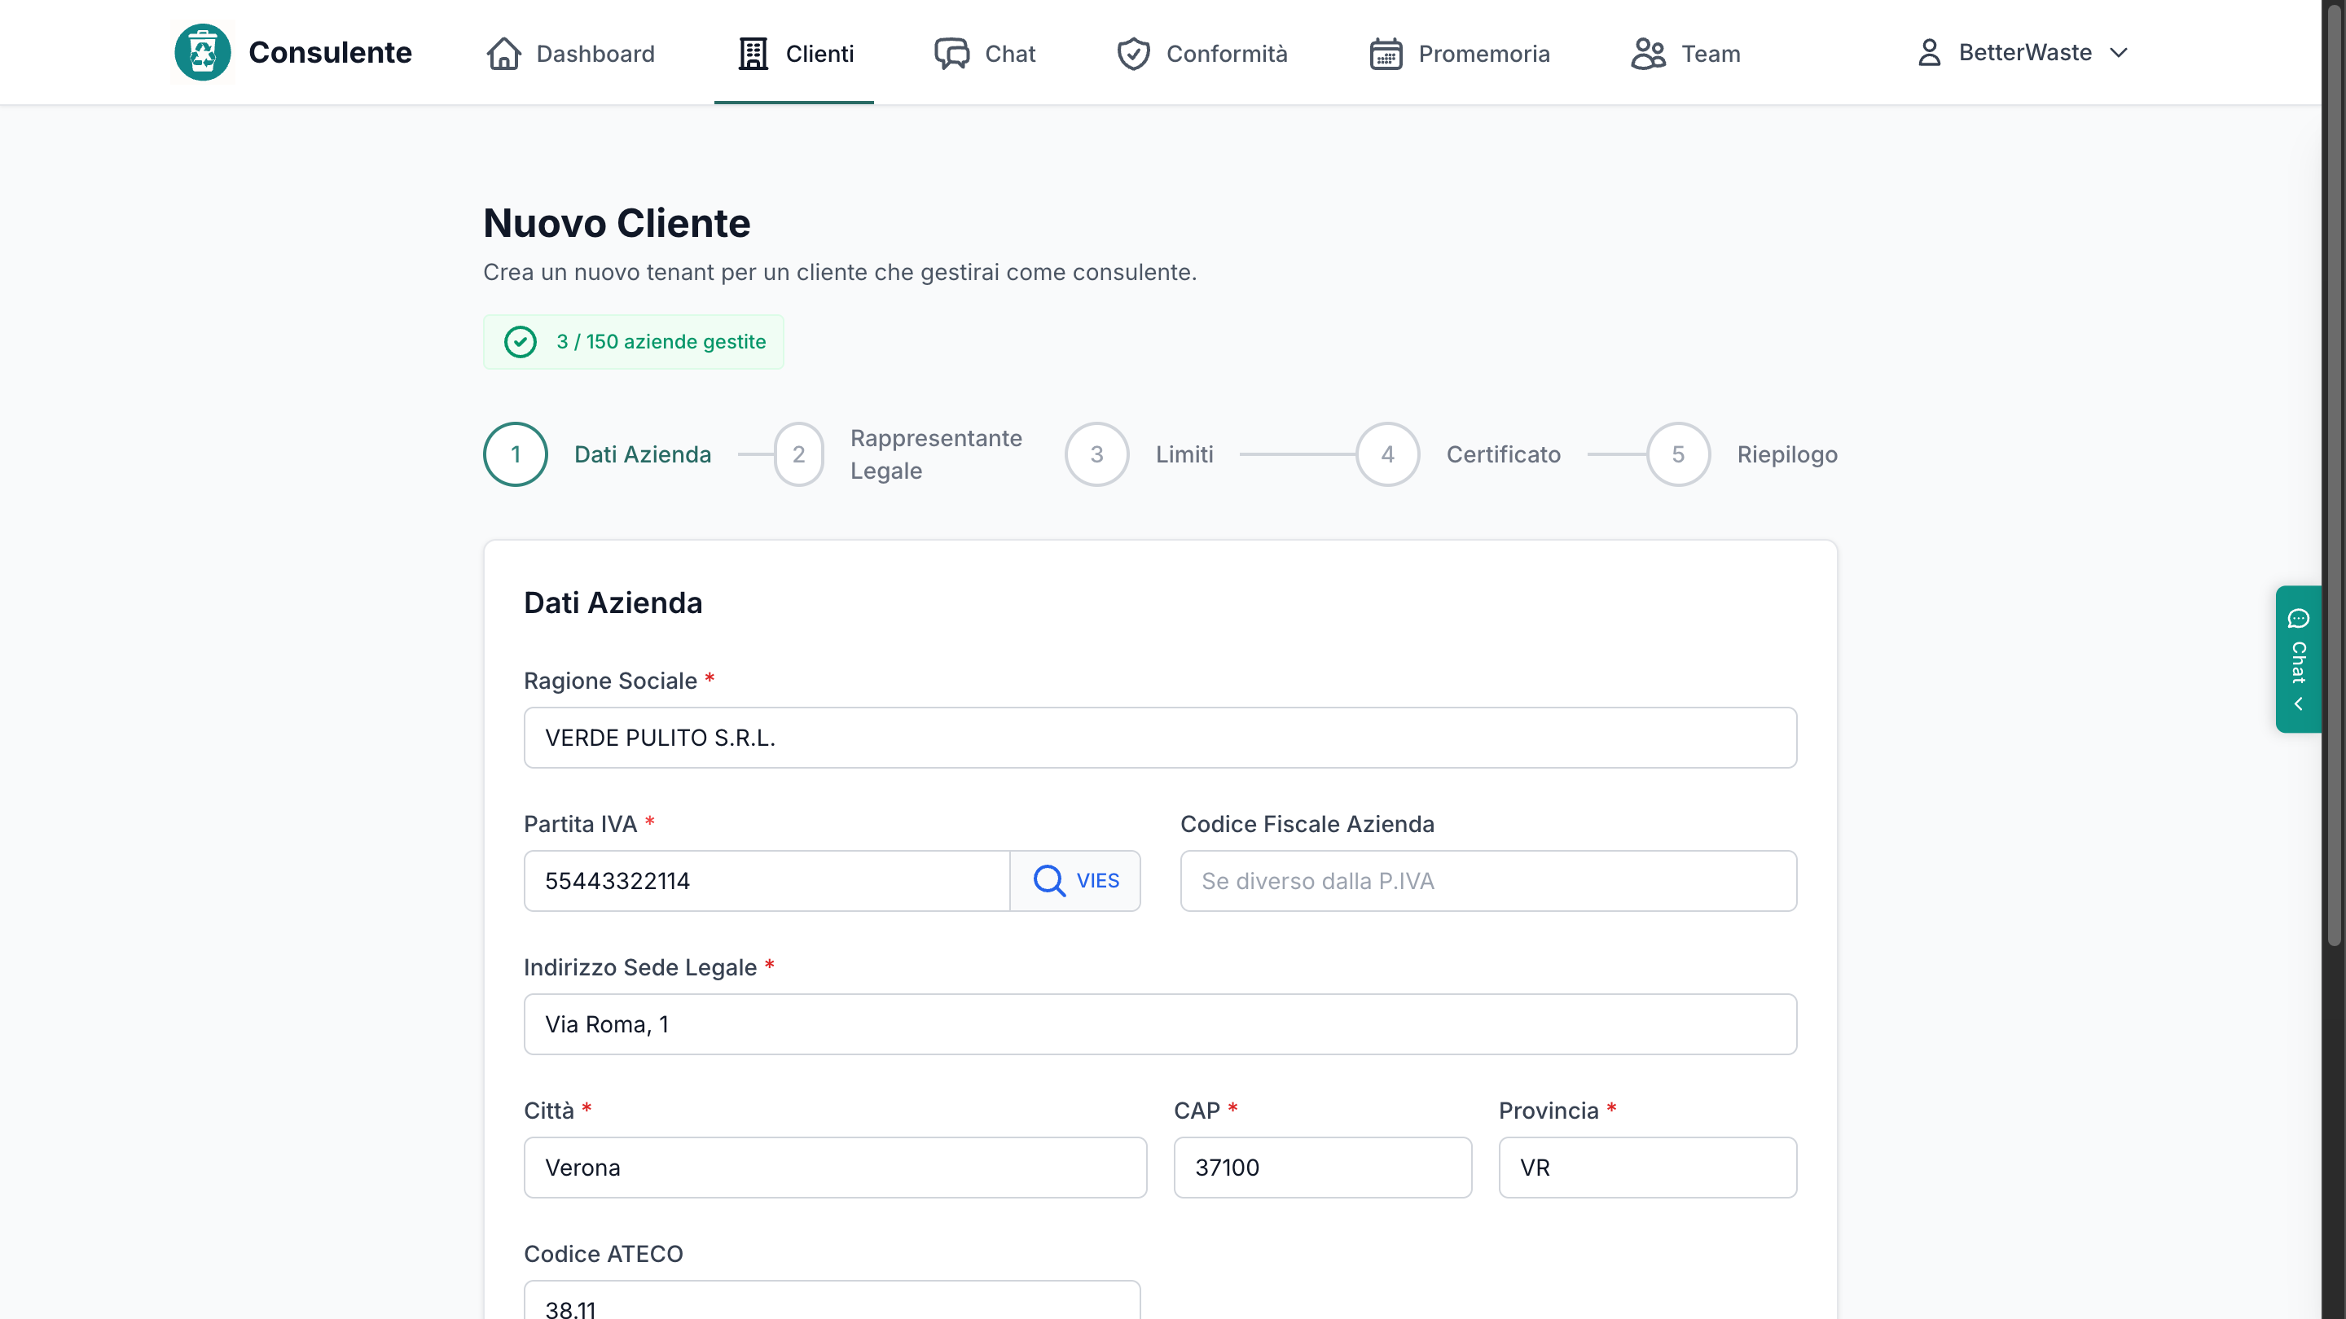2346x1319 pixels.
Task: Click the Consulente recycle bin logo
Action: 202,53
